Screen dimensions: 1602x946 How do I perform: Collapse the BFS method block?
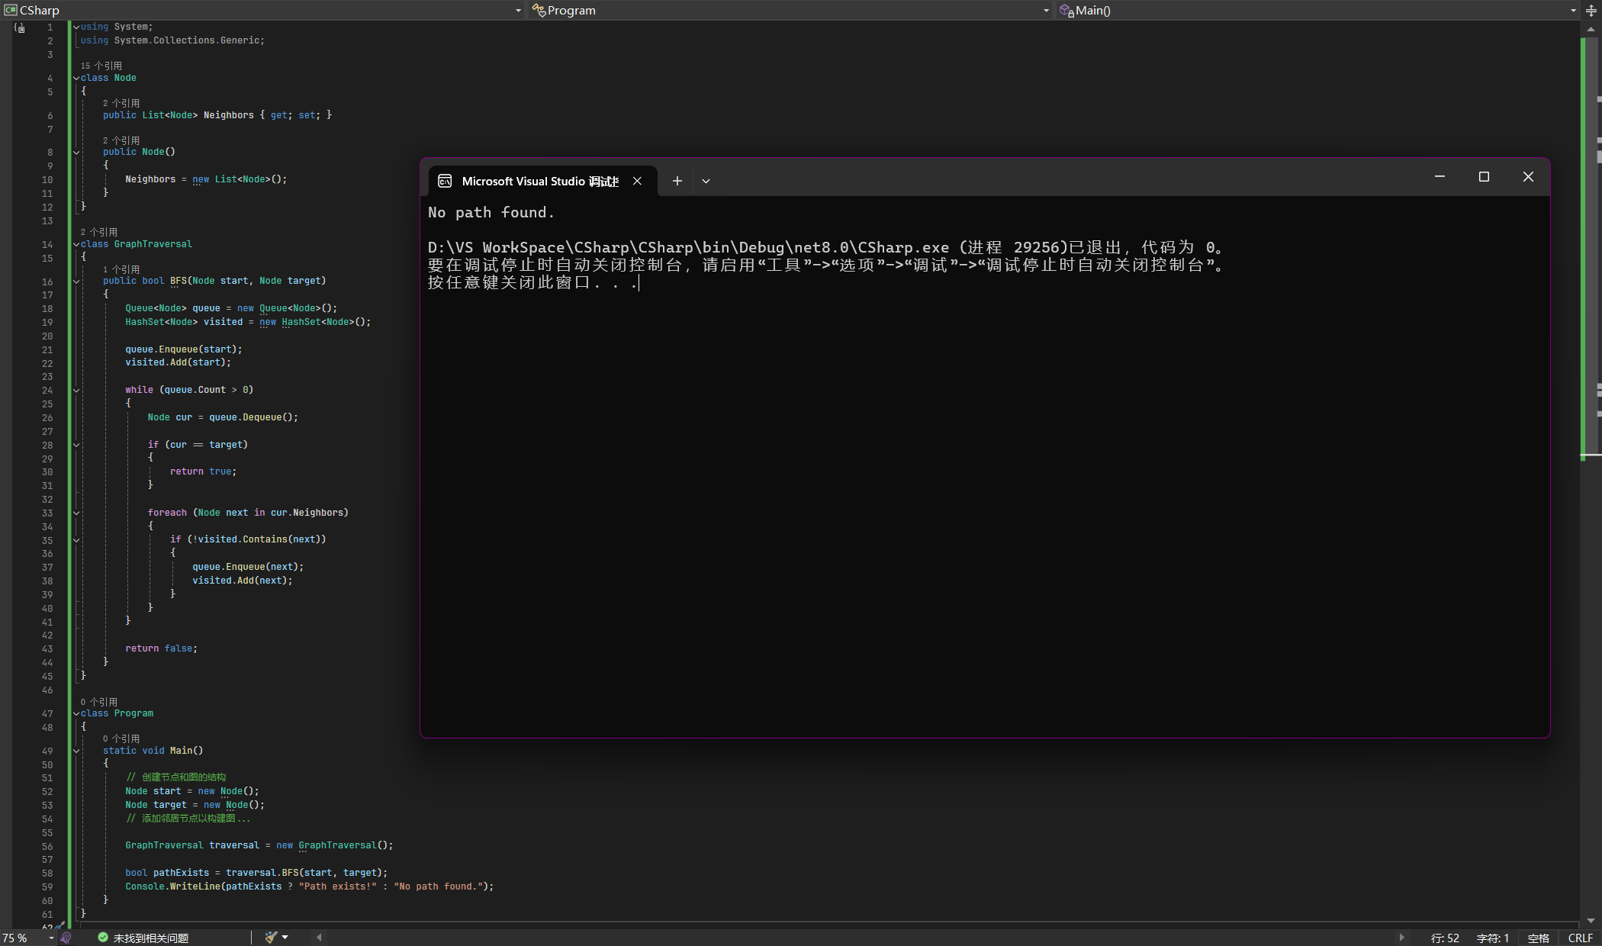pyautogui.click(x=76, y=281)
